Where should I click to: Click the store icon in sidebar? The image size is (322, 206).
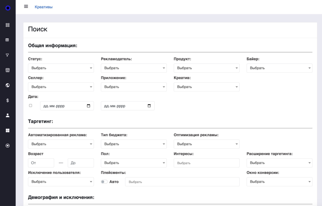pos(8,70)
